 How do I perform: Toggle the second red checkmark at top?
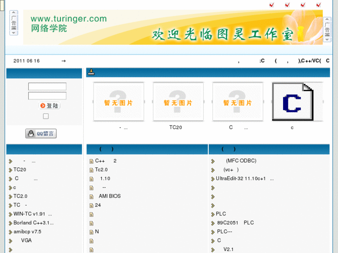point(287,5)
